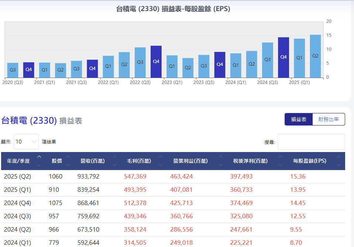Click the 547,369 gross profit value
354x247 pixels.
[x=135, y=176]
